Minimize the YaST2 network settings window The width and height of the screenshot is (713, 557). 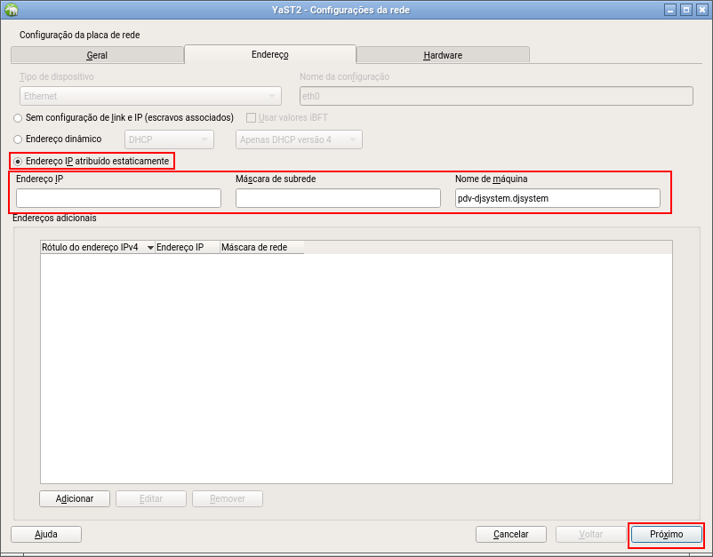tap(669, 10)
